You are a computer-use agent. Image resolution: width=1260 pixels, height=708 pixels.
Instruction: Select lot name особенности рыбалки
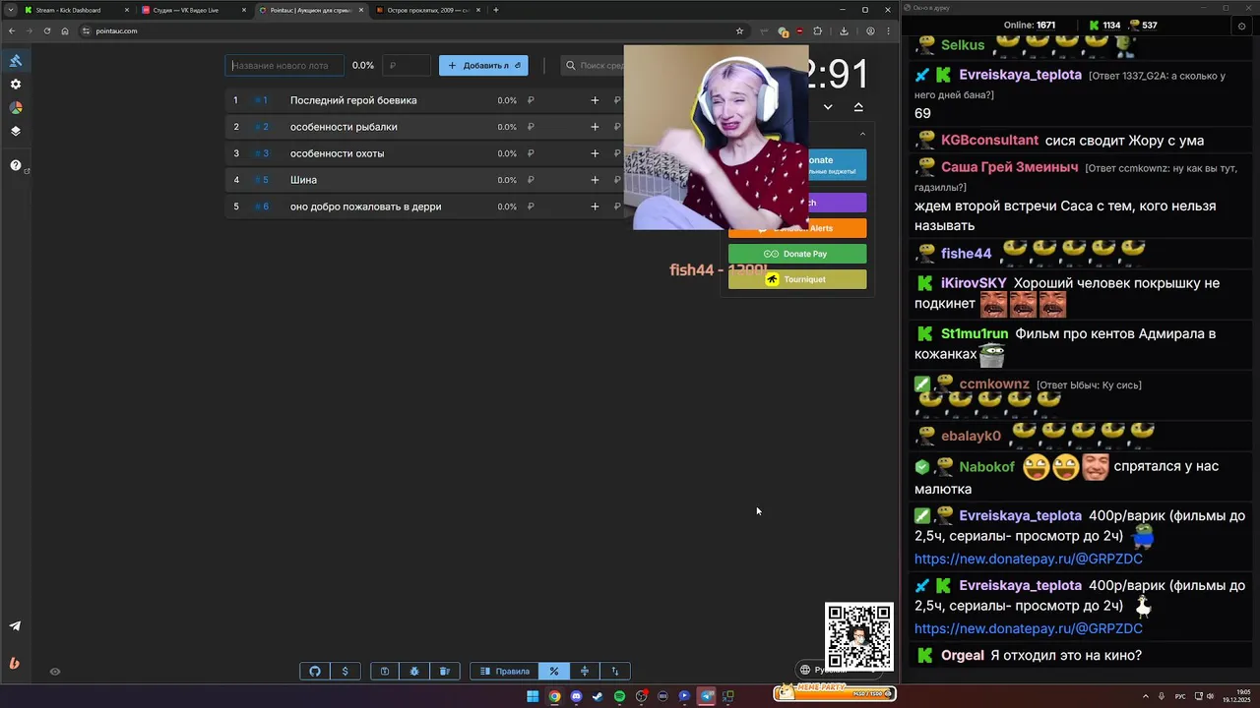coord(344,127)
